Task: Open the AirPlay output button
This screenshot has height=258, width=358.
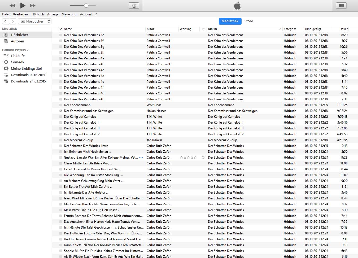Action: [134, 6]
